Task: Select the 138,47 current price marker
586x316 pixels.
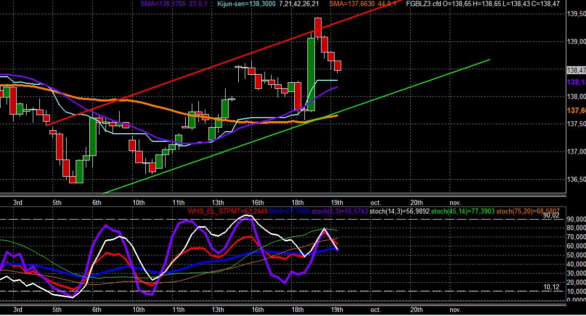Action: pos(576,70)
